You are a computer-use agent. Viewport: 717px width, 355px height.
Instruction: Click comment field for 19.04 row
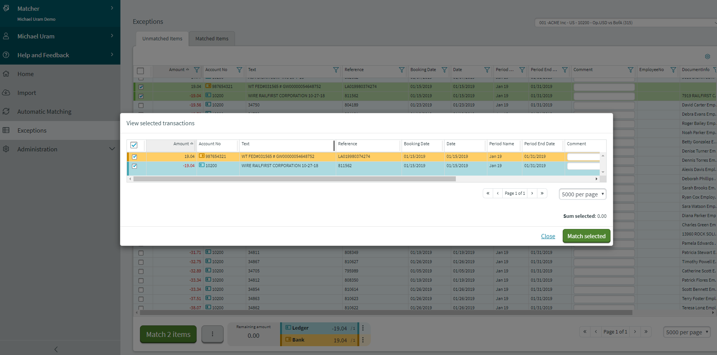583,157
